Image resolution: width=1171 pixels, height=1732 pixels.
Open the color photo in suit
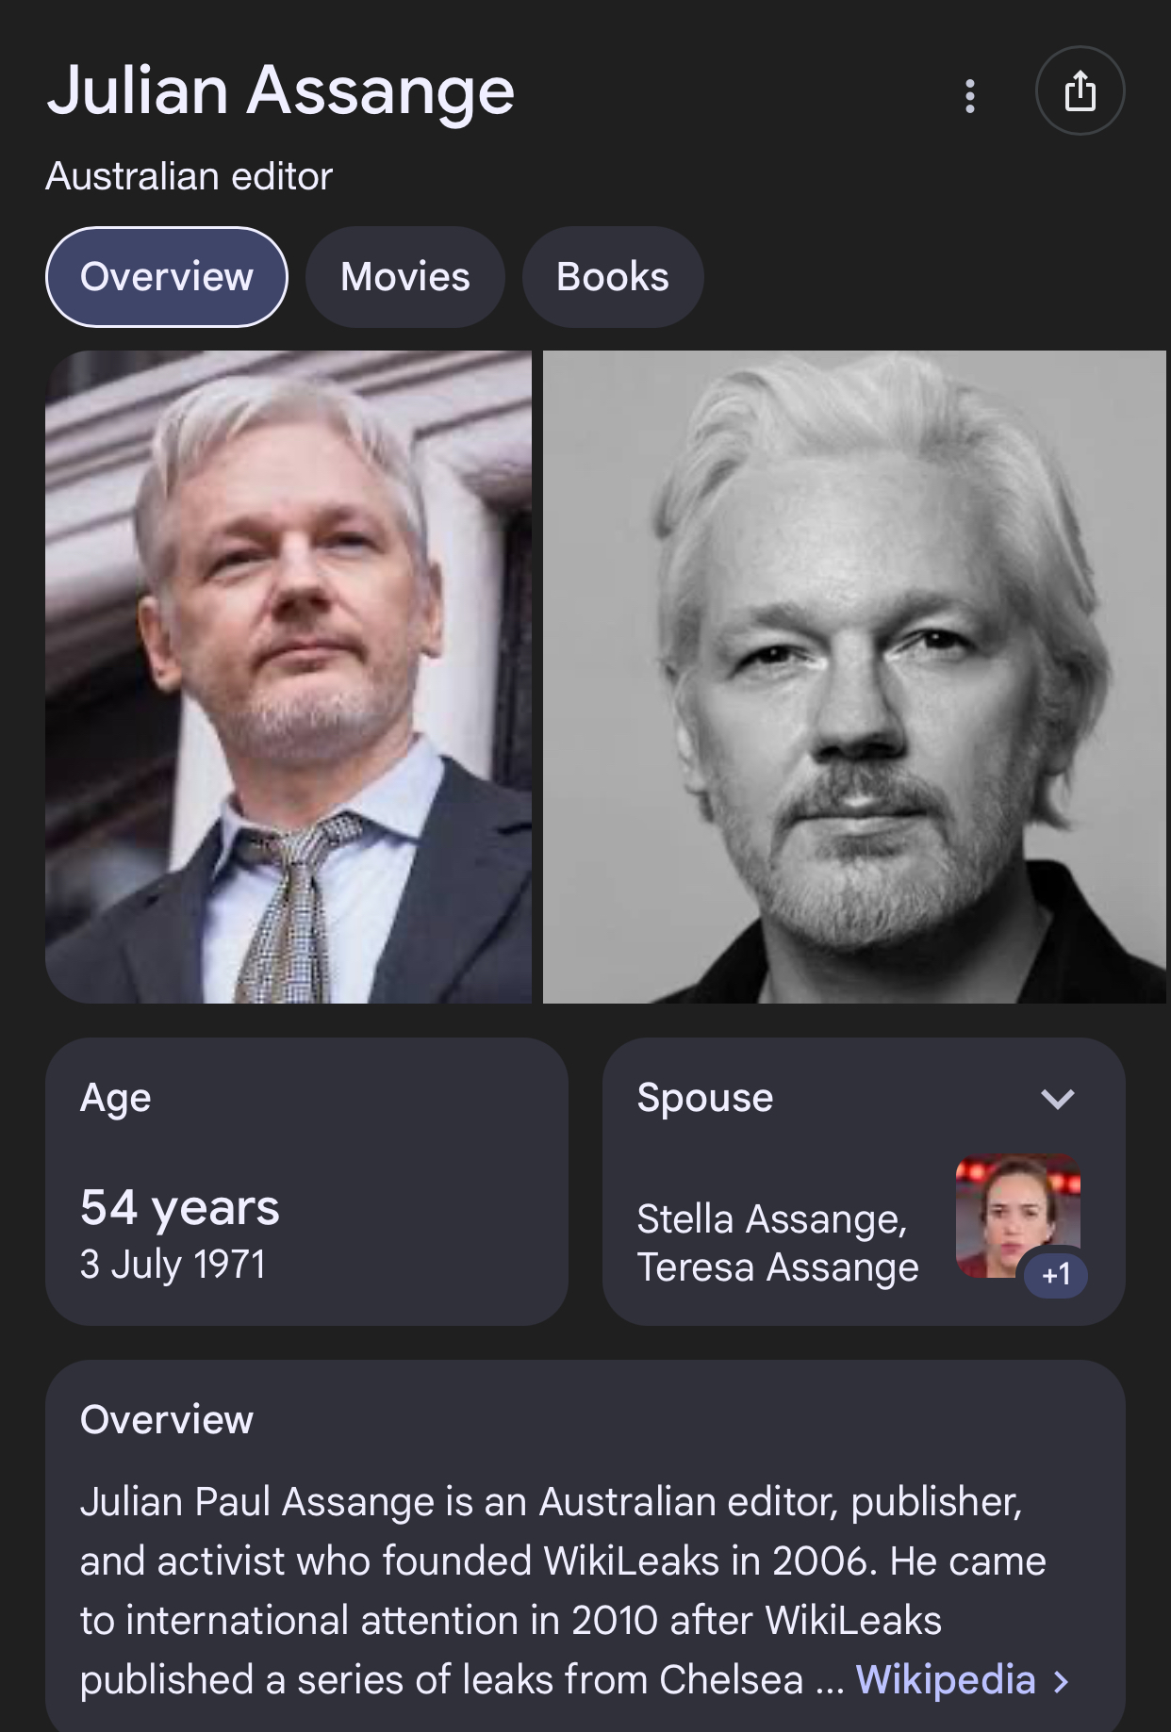click(x=289, y=677)
